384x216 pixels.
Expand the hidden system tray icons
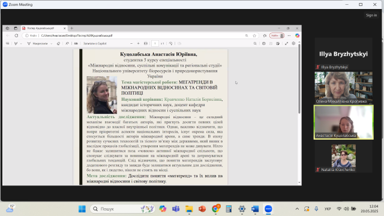297,209
